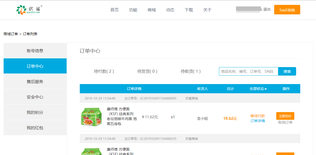Click order number SC201910291154498355
Screen dimensions: 316x155
[158, 139]
